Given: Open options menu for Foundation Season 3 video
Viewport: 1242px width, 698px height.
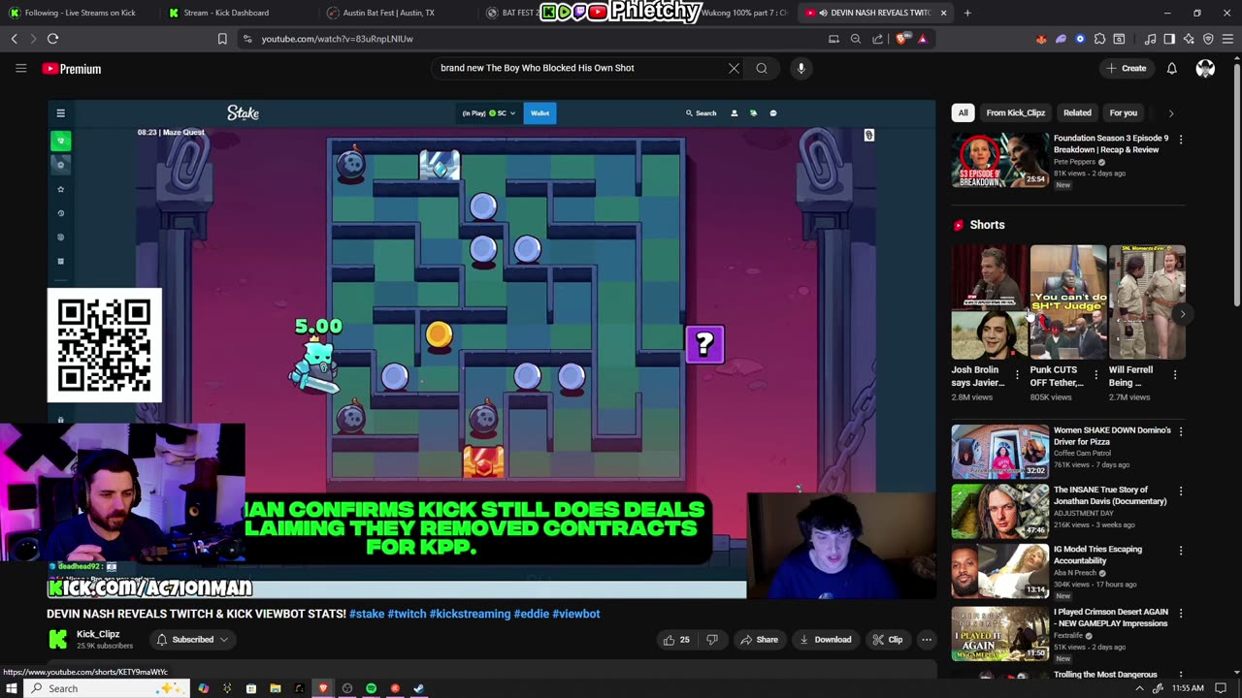Looking at the screenshot, I should (1180, 140).
